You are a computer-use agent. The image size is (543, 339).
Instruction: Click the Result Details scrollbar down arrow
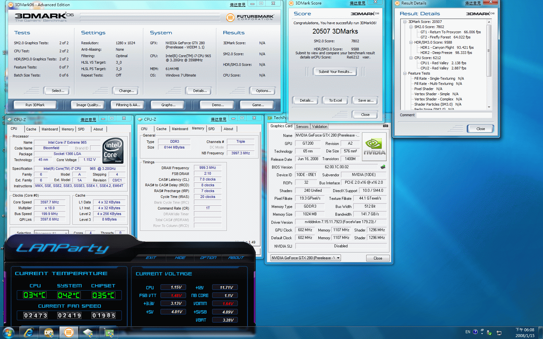pos(489,107)
